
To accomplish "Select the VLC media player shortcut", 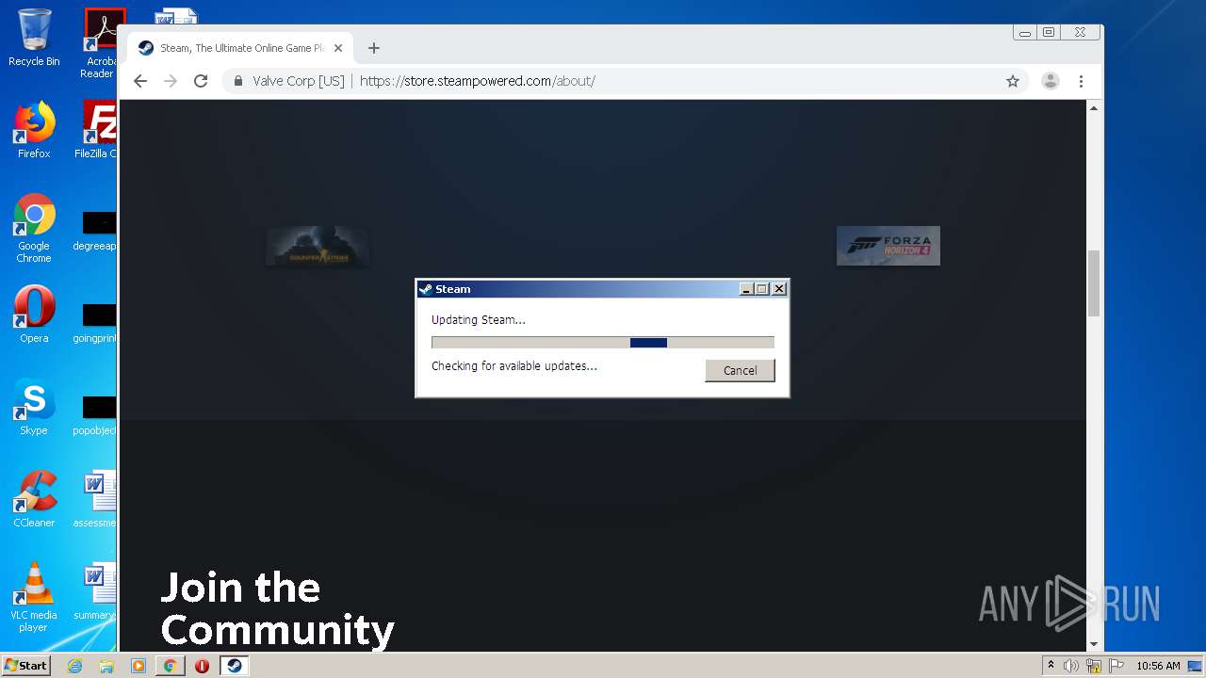I will pos(34,598).
